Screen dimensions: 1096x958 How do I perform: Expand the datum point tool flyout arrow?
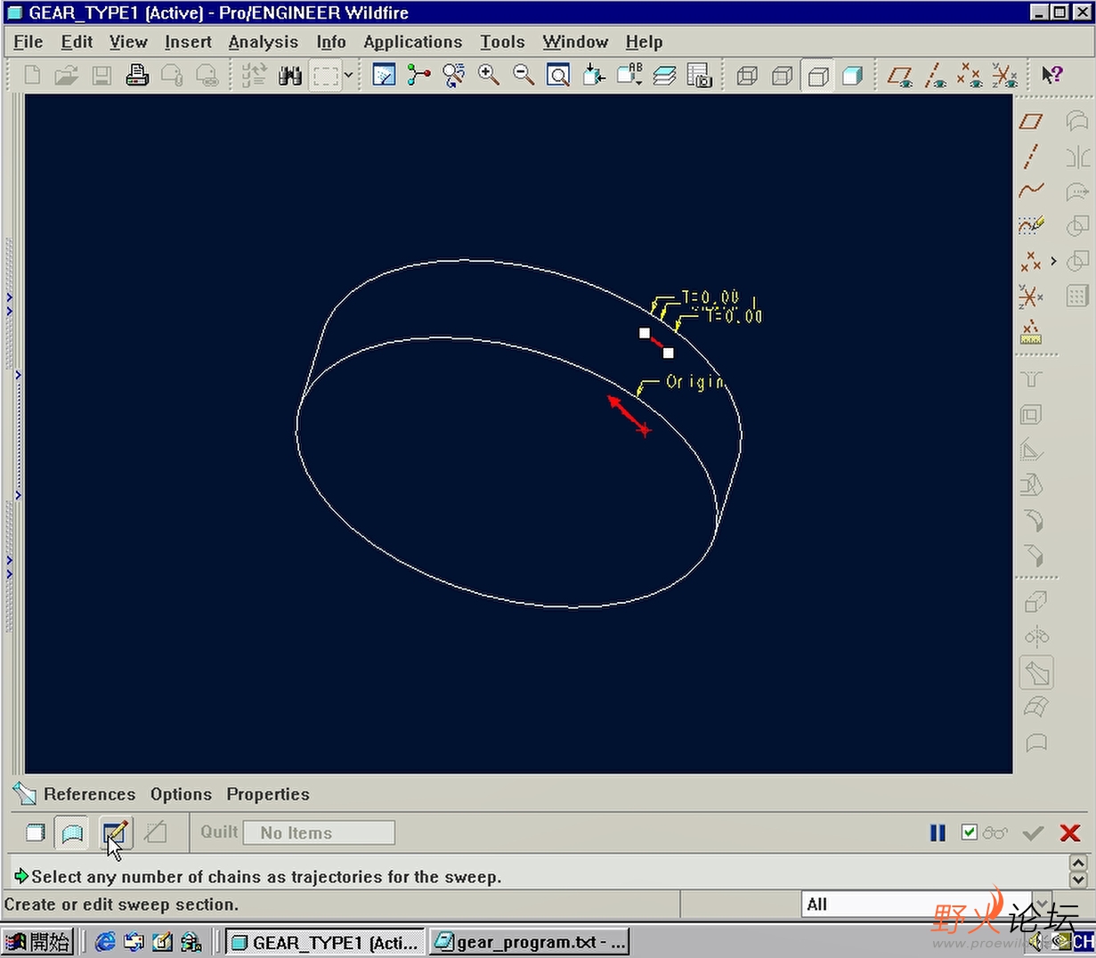click(x=1053, y=261)
